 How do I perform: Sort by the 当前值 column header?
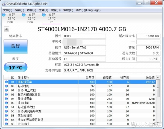pyautogui.click(x=87, y=77)
